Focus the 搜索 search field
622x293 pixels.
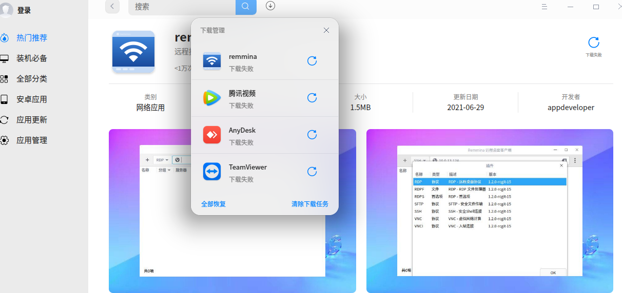coord(182,7)
